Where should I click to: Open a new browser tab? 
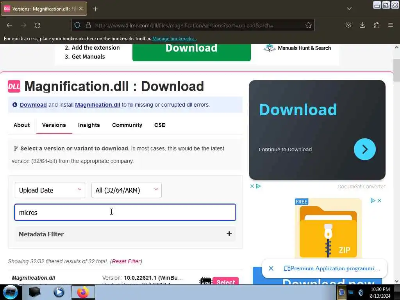pos(95,9)
